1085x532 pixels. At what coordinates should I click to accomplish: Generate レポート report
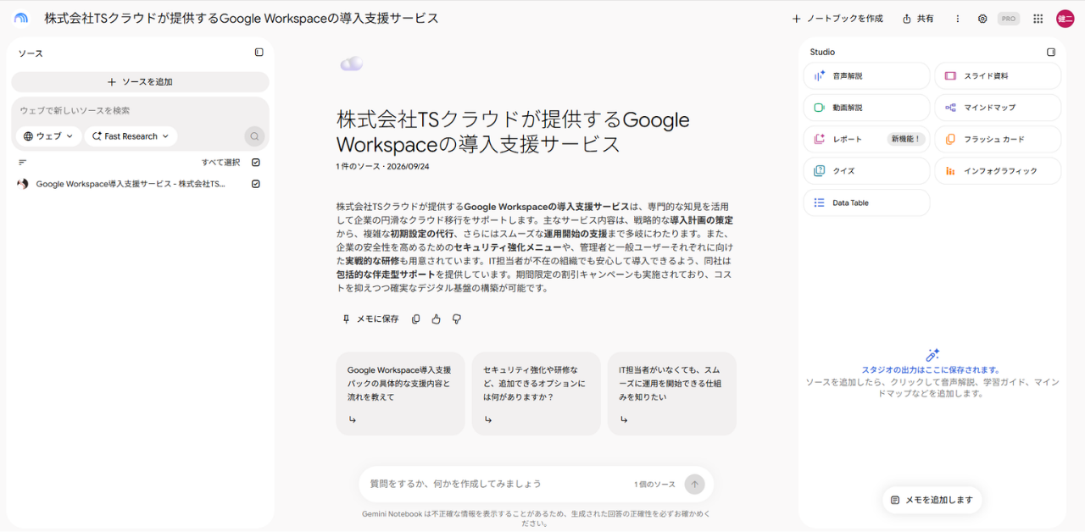pos(866,139)
